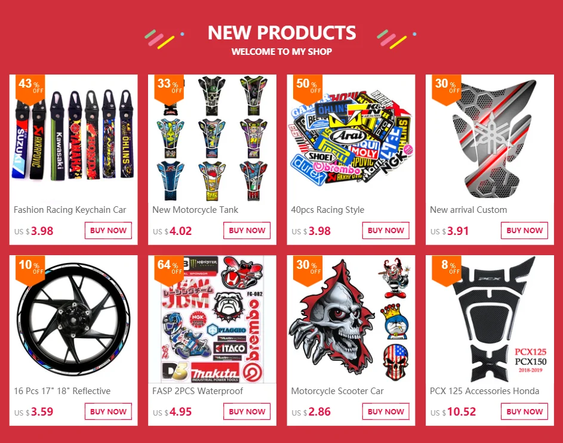Click BUY NOW for New Motorcycle Tank
Viewport: 563px width, 443px height.
coord(247,230)
